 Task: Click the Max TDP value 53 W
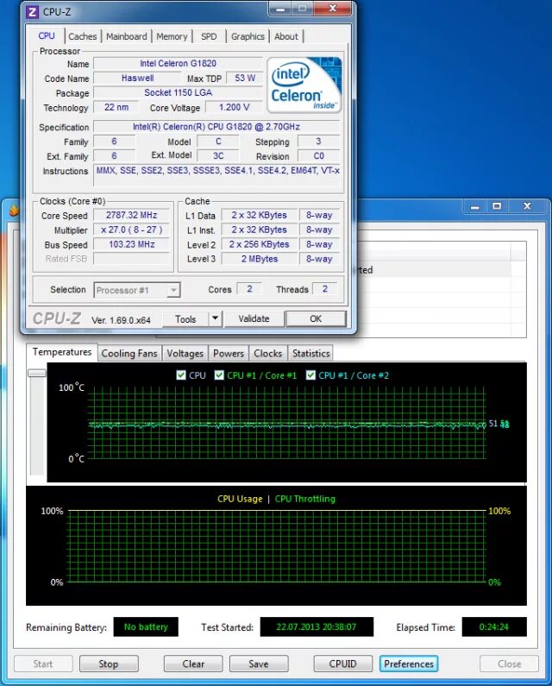244,78
